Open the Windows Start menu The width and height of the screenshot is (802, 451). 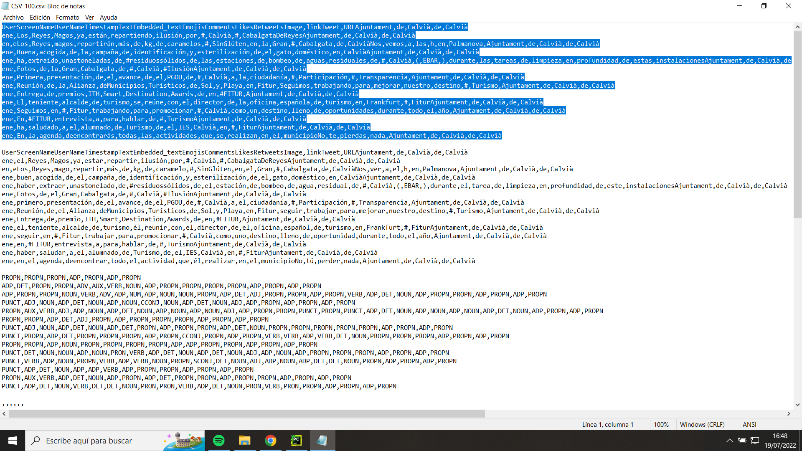(x=13, y=441)
